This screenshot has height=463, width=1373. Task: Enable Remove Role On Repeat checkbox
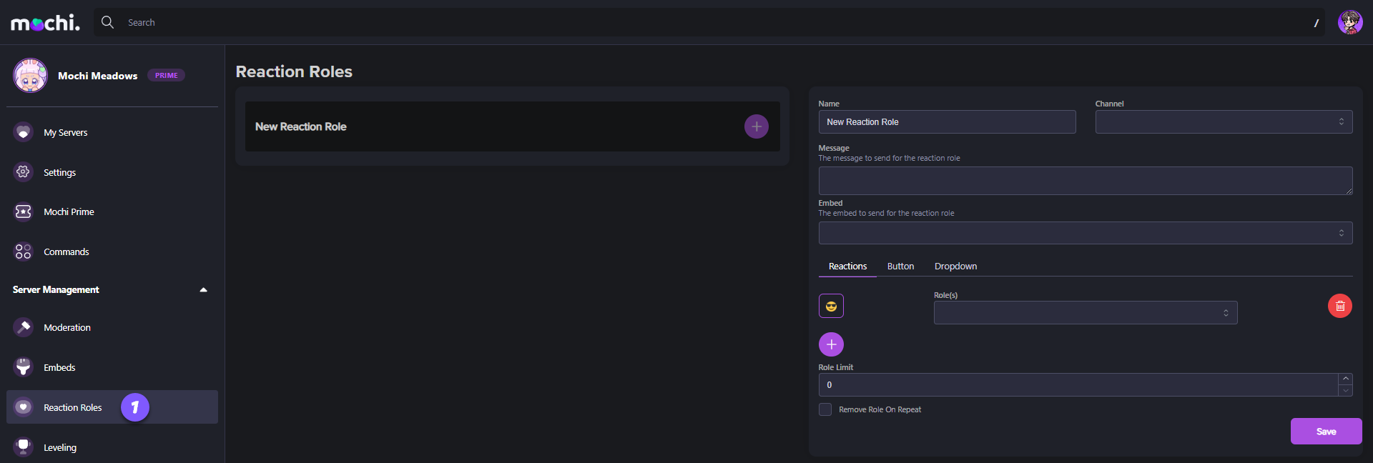pos(825,409)
